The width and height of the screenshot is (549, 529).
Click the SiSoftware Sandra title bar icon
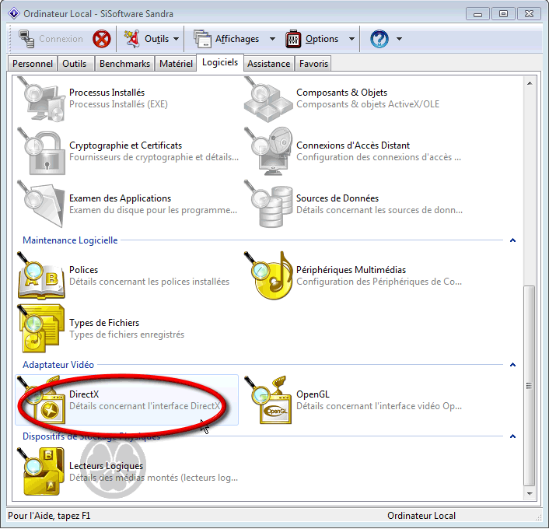pos(14,14)
